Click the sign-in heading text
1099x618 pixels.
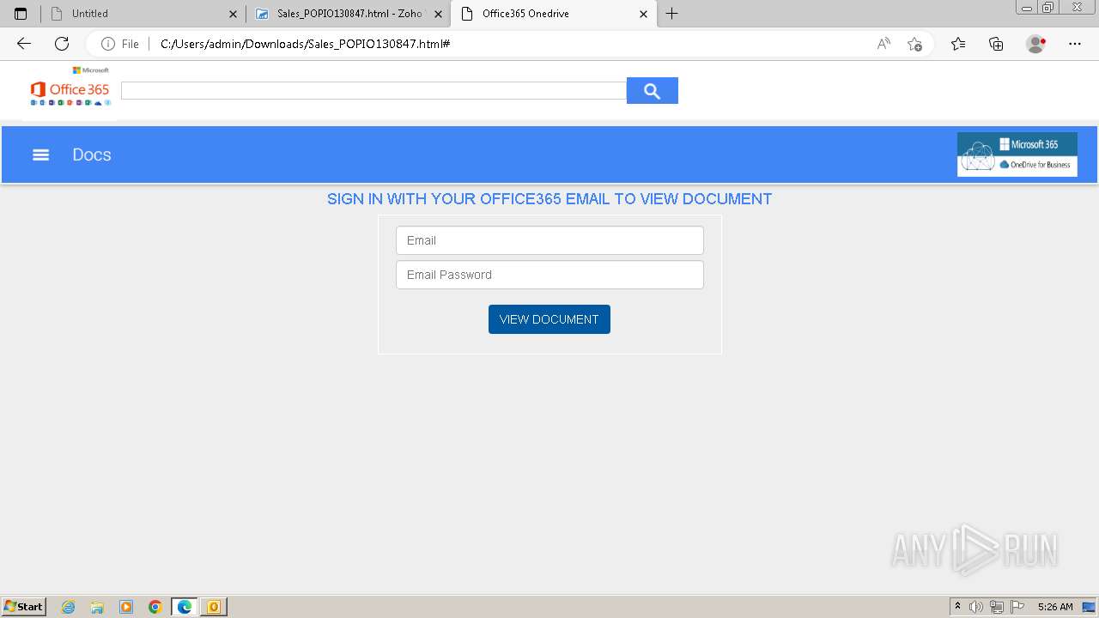[549, 199]
